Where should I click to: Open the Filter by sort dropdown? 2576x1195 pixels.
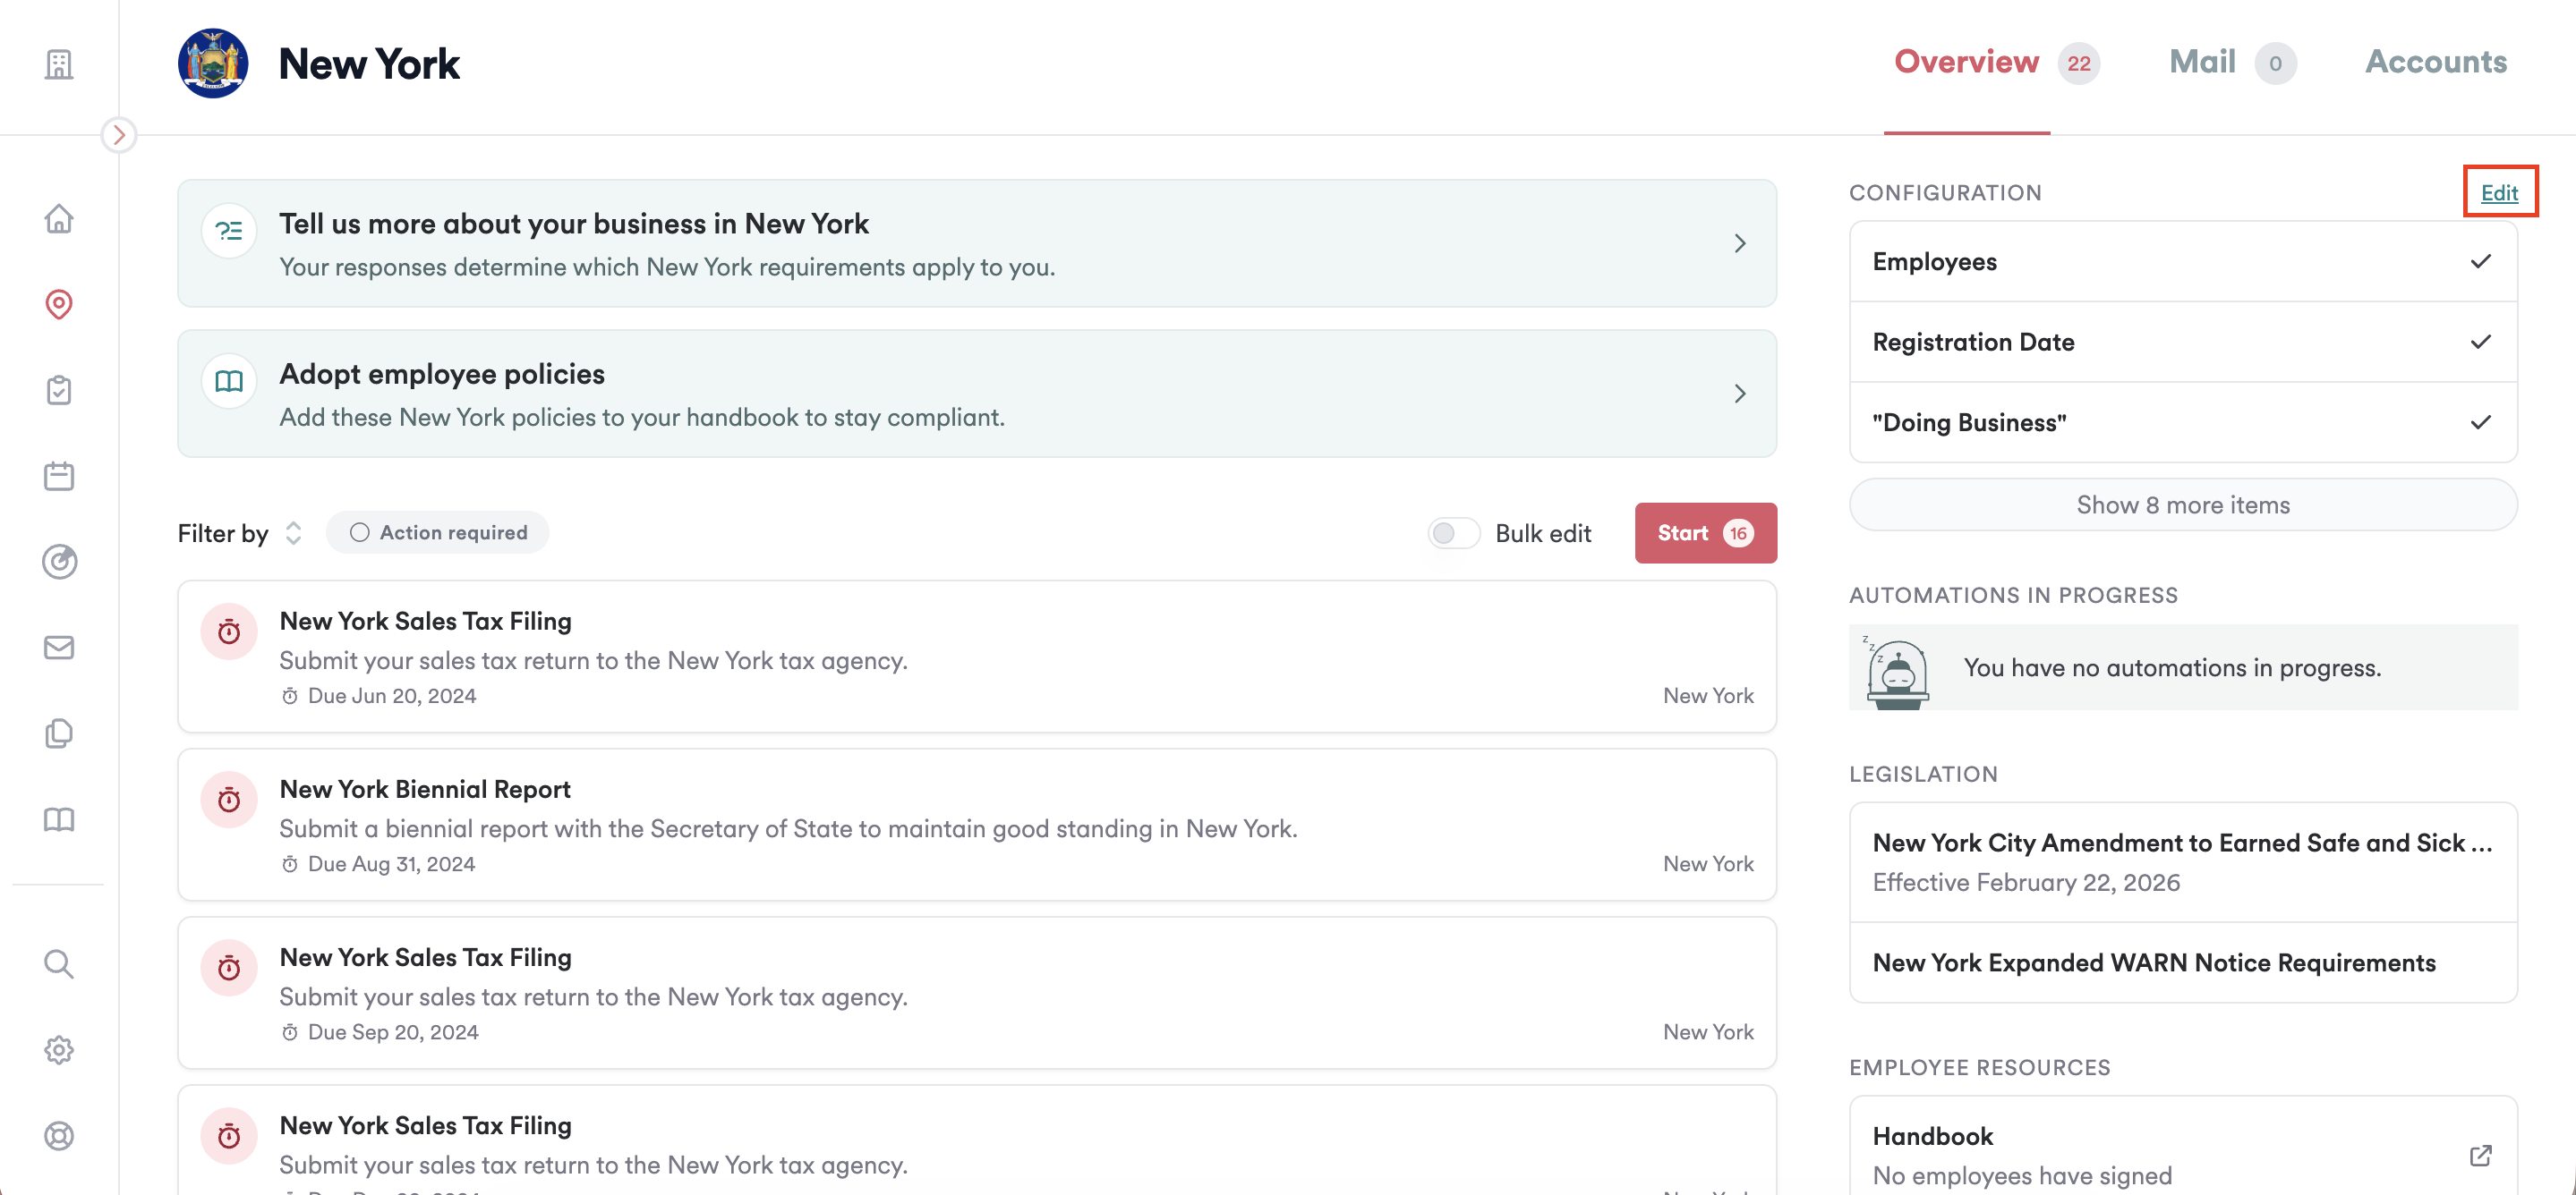click(293, 534)
